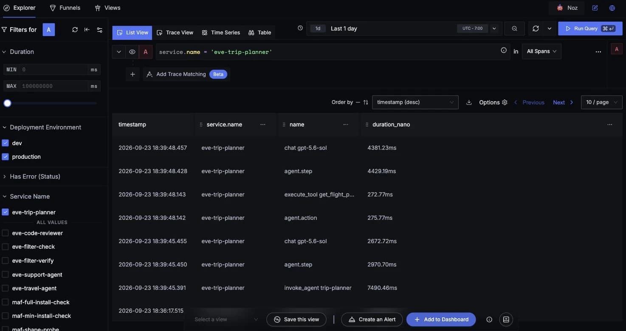The image size is (626, 331).
Task: Uncheck the production environment checkbox
Action: (x=6, y=157)
